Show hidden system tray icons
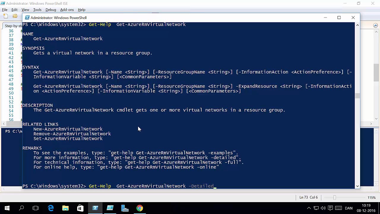This screenshot has height=214, width=380. (309, 208)
